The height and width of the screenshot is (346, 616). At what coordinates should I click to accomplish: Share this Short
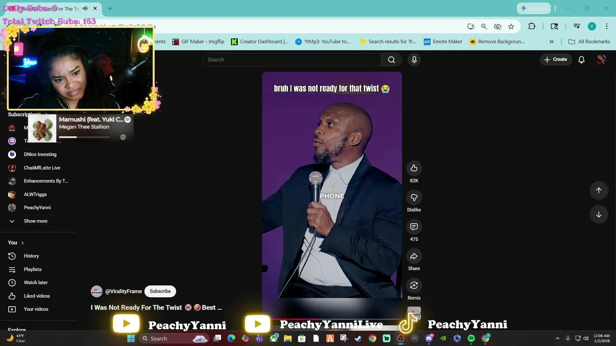click(414, 256)
